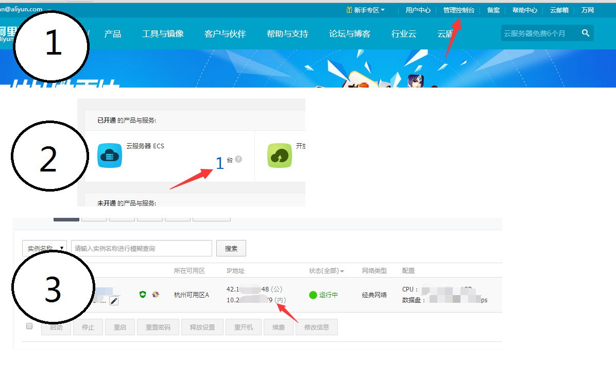Click the 运行中 status text

[x=328, y=295]
